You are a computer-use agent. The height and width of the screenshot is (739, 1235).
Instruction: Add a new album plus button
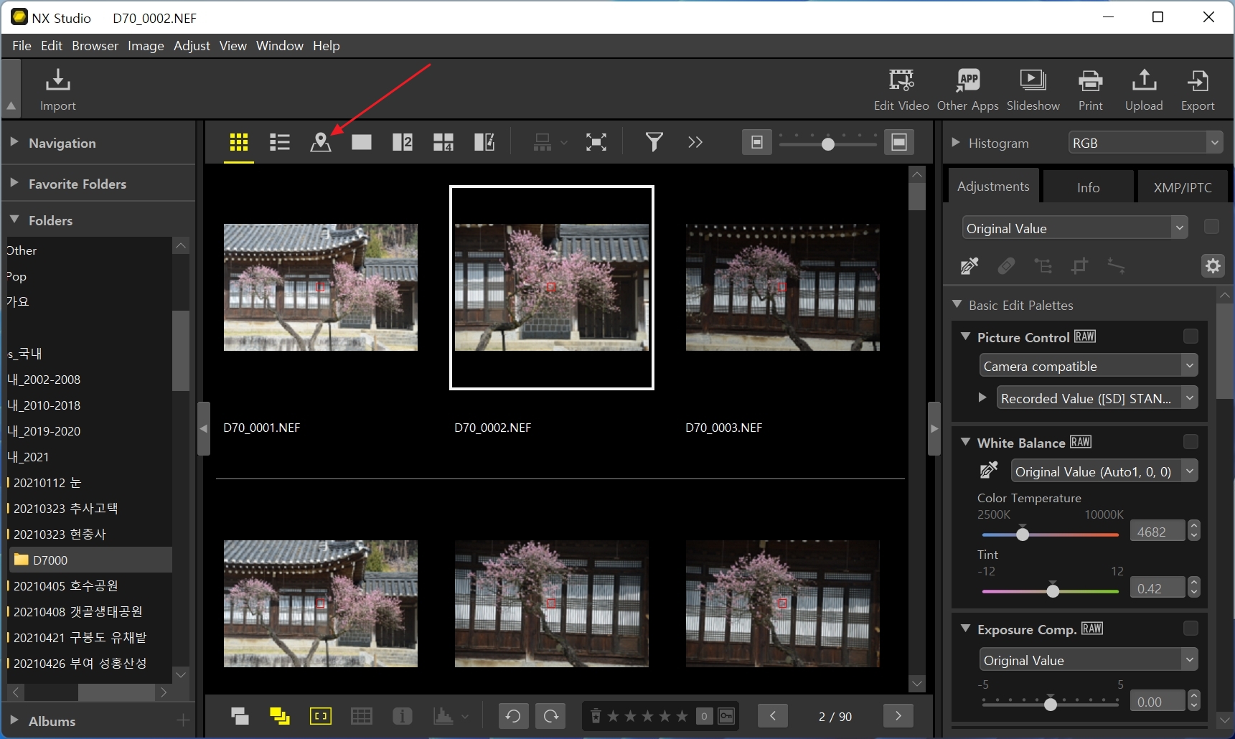pyautogui.click(x=183, y=720)
